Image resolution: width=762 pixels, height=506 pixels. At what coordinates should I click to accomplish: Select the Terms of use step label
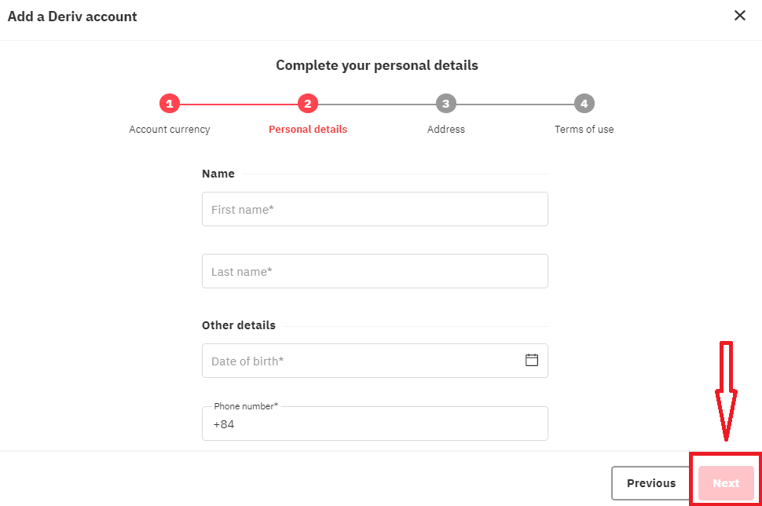(x=584, y=129)
